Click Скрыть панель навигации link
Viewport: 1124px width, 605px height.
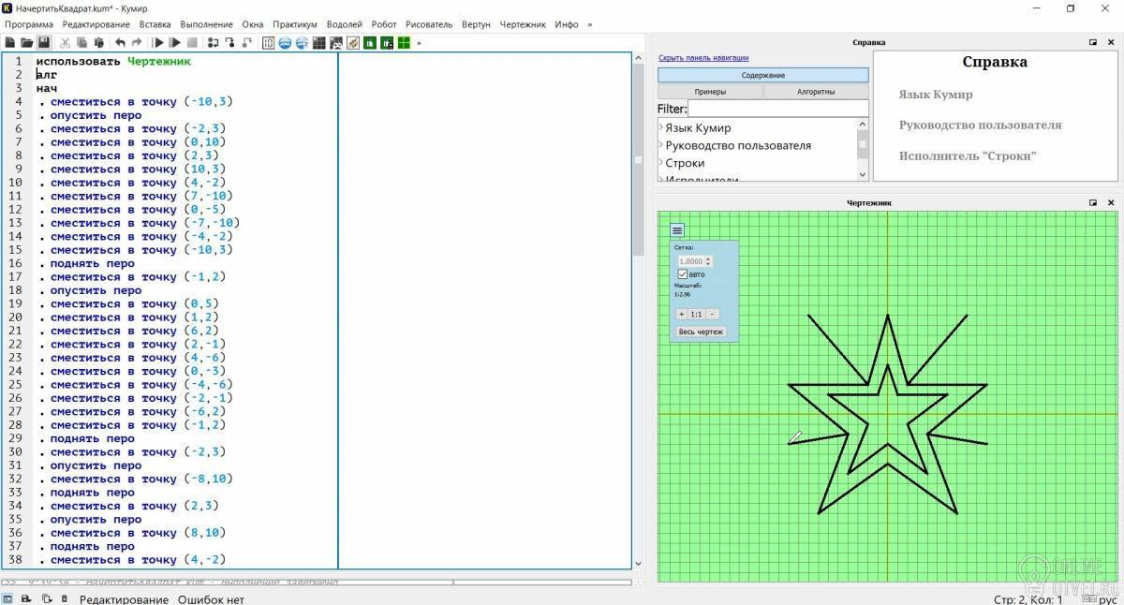coord(703,58)
